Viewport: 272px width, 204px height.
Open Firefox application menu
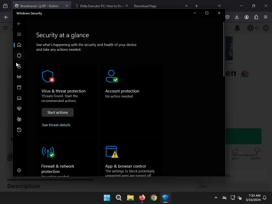[x=266, y=17]
